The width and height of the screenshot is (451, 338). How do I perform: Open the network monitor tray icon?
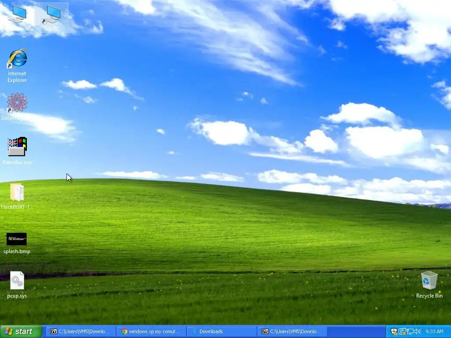pyautogui.click(x=410, y=331)
